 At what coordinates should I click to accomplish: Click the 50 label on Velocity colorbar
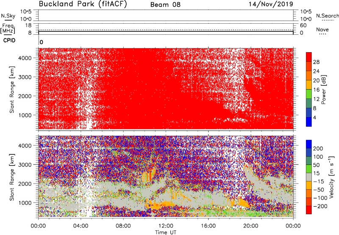point(316,165)
